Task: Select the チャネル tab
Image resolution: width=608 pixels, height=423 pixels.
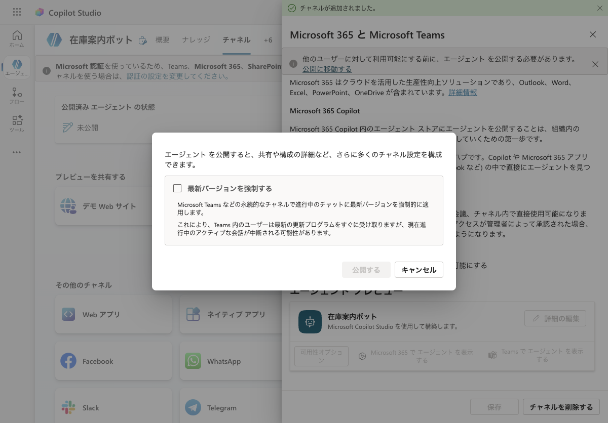Action: (x=237, y=40)
